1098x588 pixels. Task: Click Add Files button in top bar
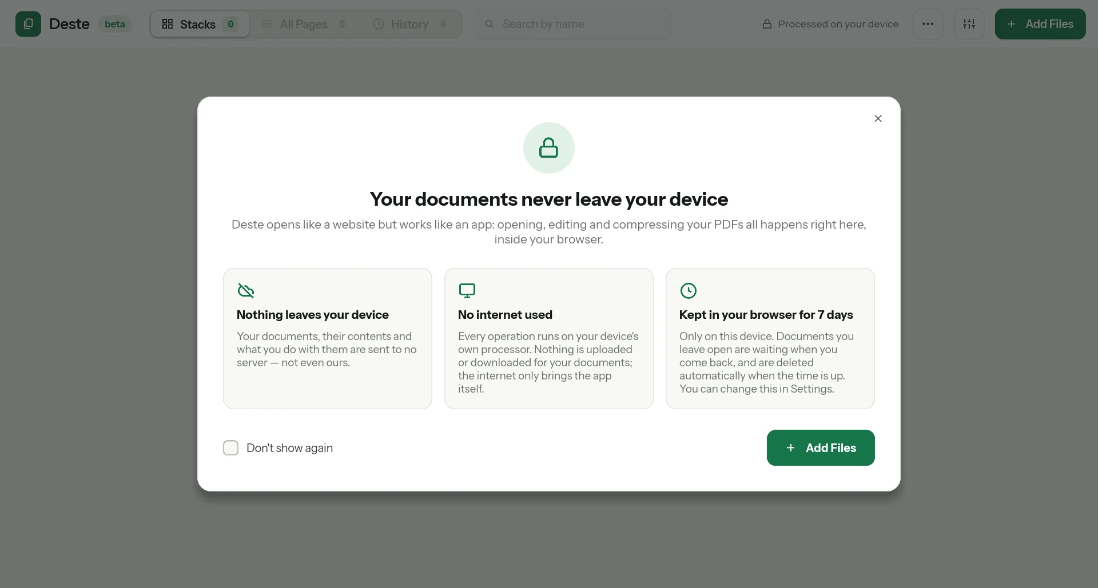pyautogui.click(x=1040, y=24)
